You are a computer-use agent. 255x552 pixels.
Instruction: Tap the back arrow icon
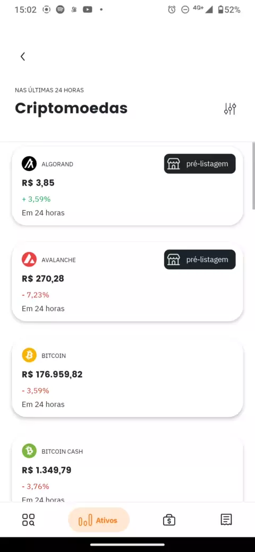coord(23,56)
